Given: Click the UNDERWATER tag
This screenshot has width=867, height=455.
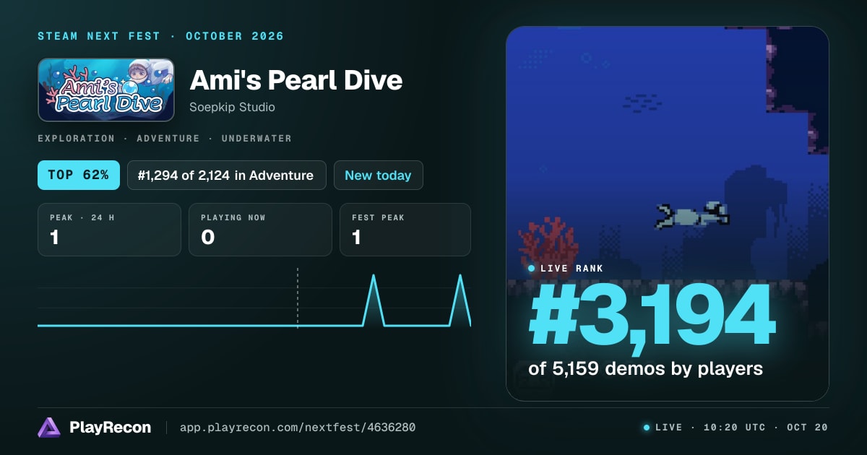Looking at the screenshot, I should pyautogui.click(x=256, y=138).
